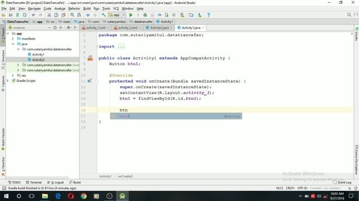Click Attach debugger to Android process icon
Screen dimensions: 359x201
(167, 15)
